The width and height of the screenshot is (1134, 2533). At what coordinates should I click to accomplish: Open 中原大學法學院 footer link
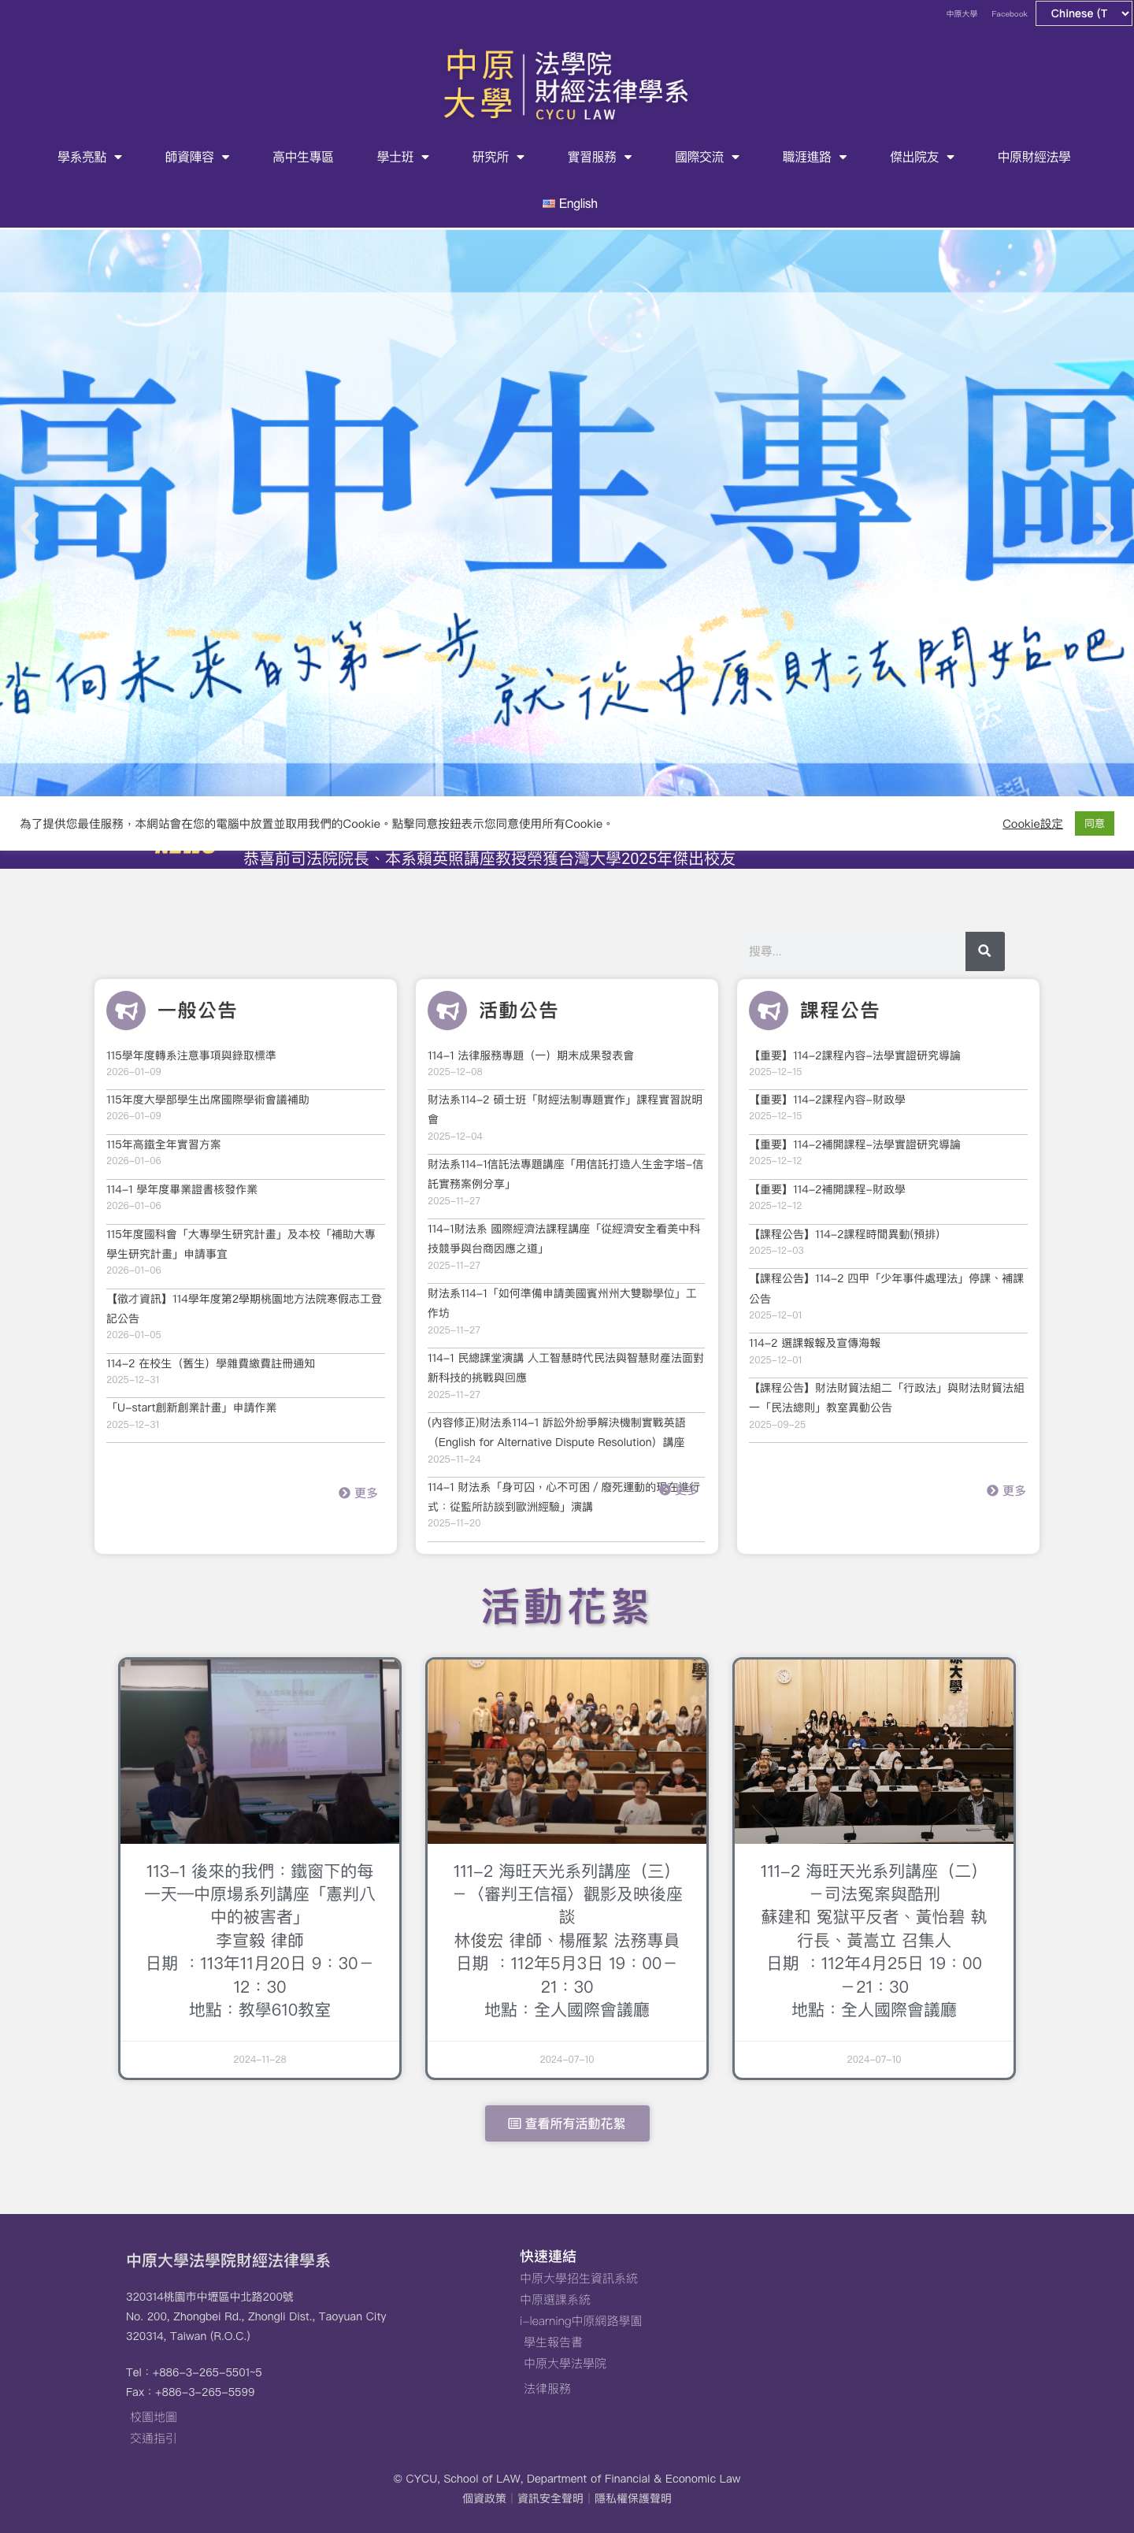(x=565, y=2363)
